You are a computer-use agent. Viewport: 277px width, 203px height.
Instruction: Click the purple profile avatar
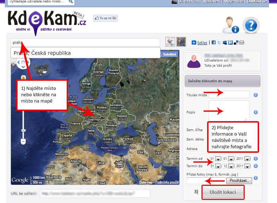[194, 61]
